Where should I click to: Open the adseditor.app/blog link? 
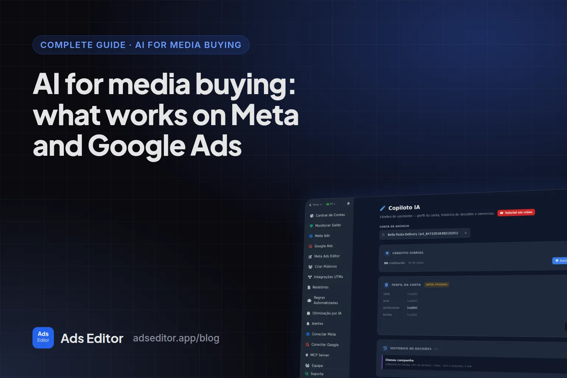click(176, 338)
